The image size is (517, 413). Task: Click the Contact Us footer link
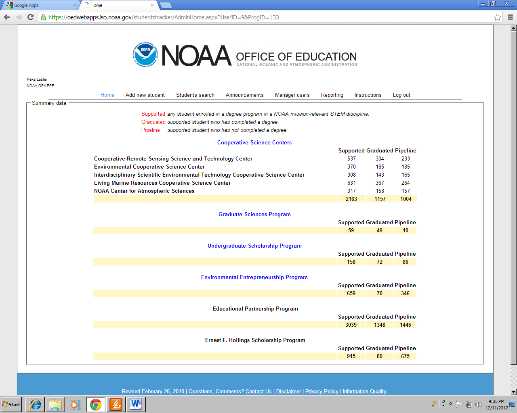tap(258, 392)
